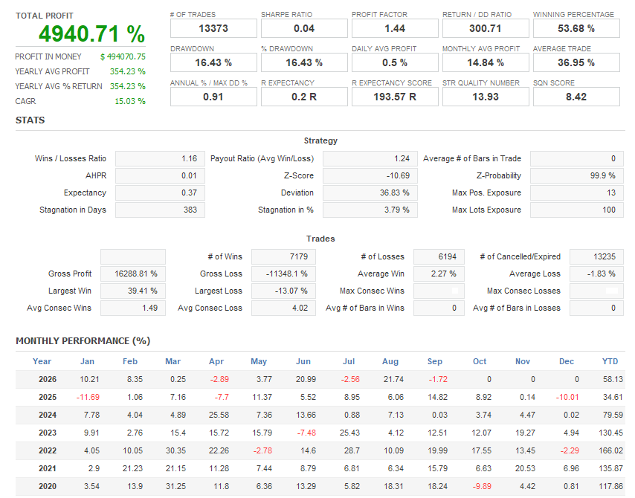This screenshot has width=635, height=498.
Task: Select the Annual % / Max DD % value 0.91
Action: point(213,97)
